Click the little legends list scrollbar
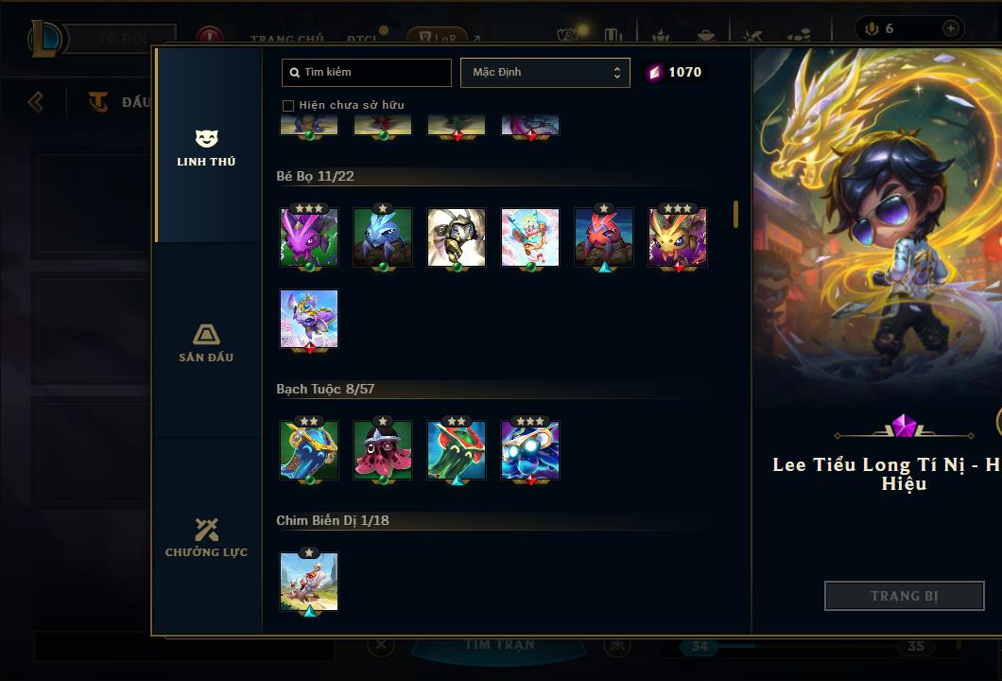 coord(736,214)
